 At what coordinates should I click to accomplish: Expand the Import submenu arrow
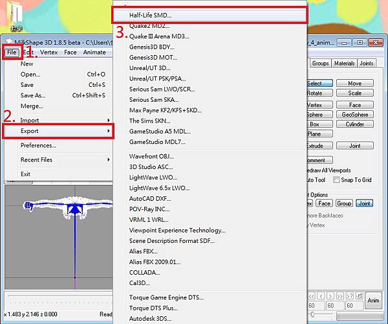point(109,121)
